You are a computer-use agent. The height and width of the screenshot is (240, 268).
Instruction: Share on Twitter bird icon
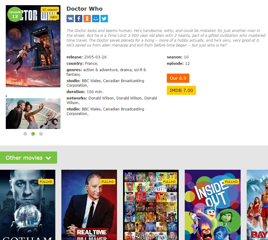[x=104, y=19]
